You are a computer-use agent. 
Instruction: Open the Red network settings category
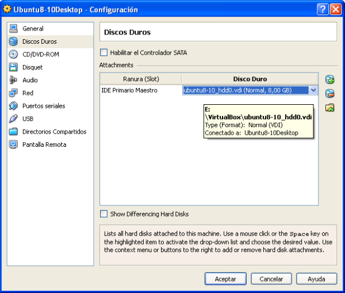[28, 93]
